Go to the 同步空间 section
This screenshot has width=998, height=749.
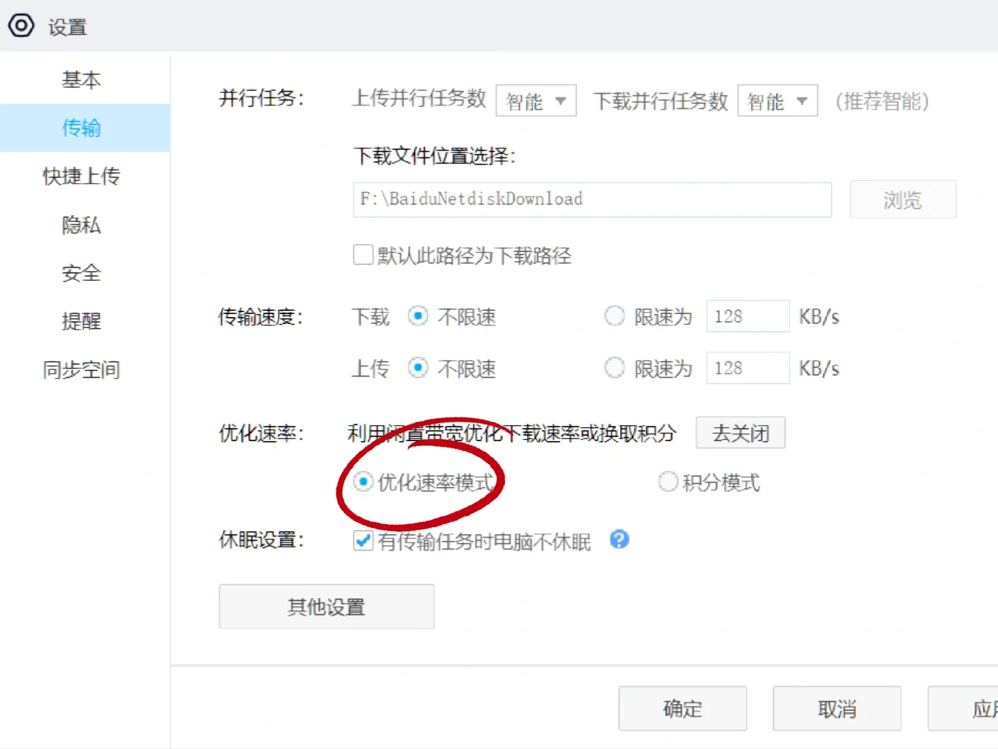(81, 370)
